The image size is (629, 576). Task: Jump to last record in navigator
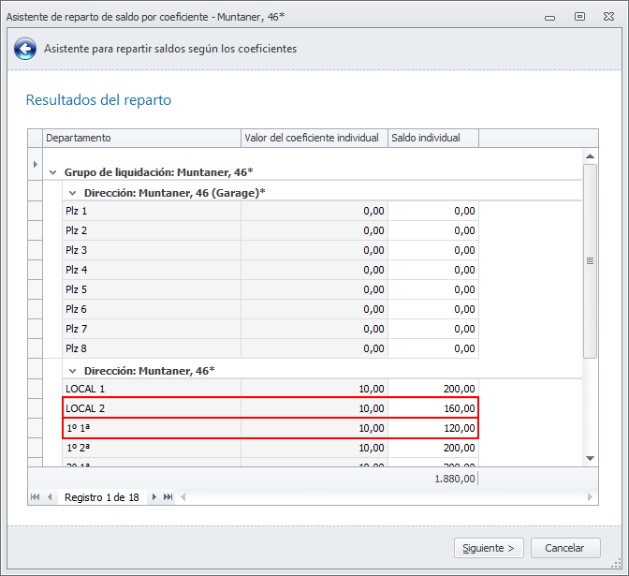pos(168,497)
